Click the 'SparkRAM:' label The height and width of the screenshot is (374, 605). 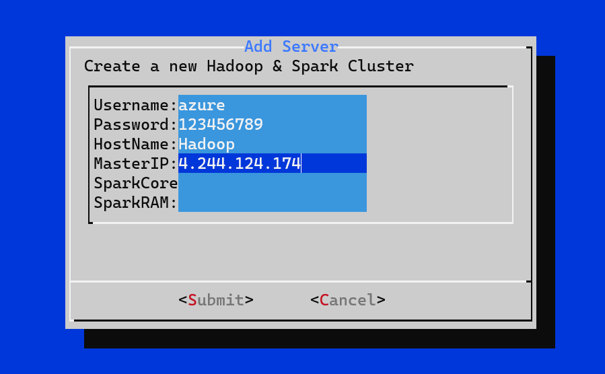[135, 202]
